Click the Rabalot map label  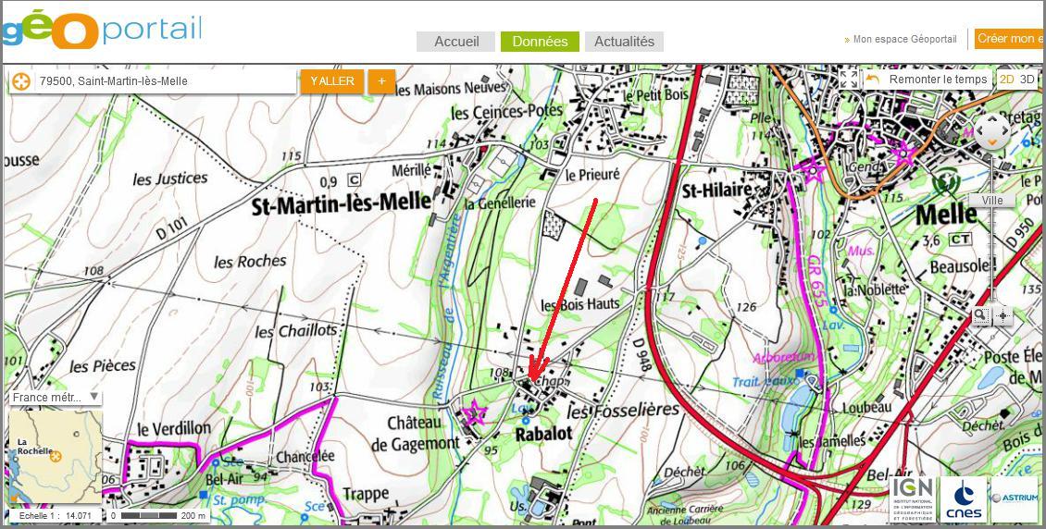coord(543,434)
